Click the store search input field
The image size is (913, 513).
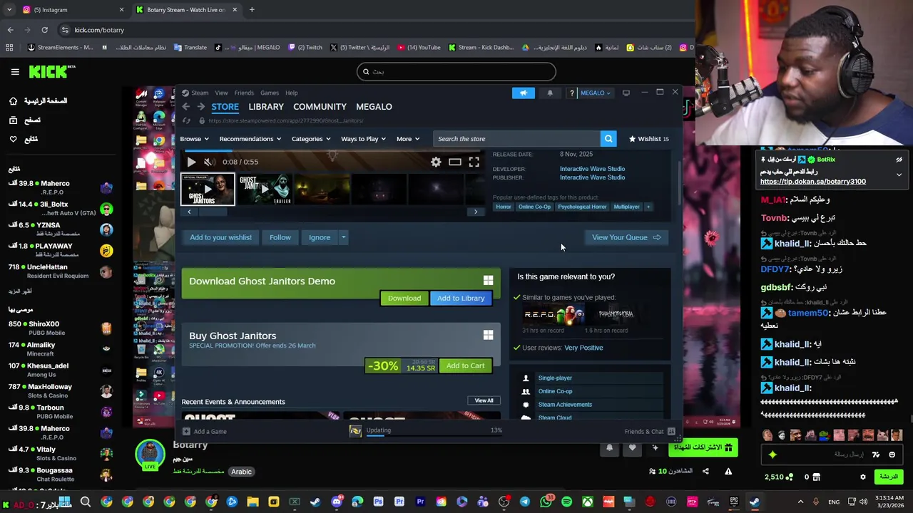click(517, 139)
